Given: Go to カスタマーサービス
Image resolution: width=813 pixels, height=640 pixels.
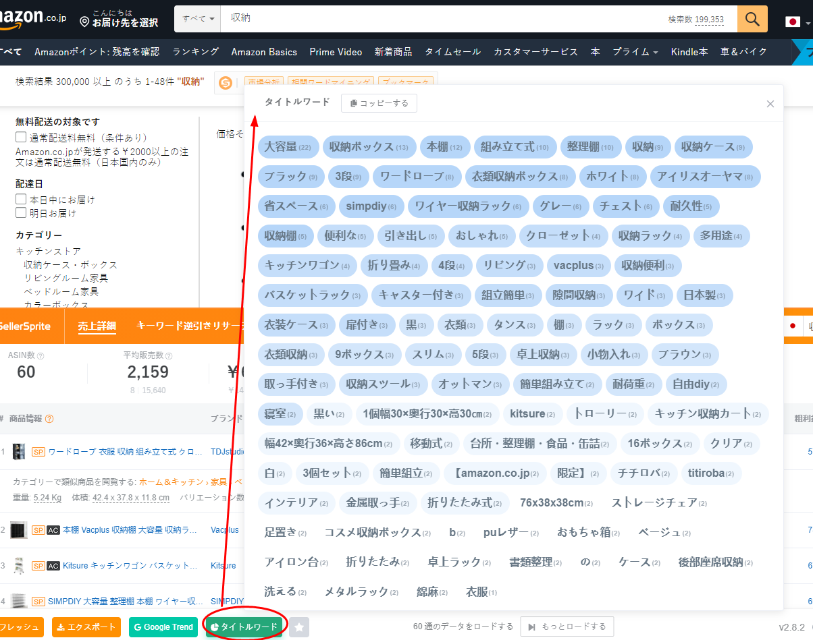Looking at the screenshot, I should [x=536, y=52].
